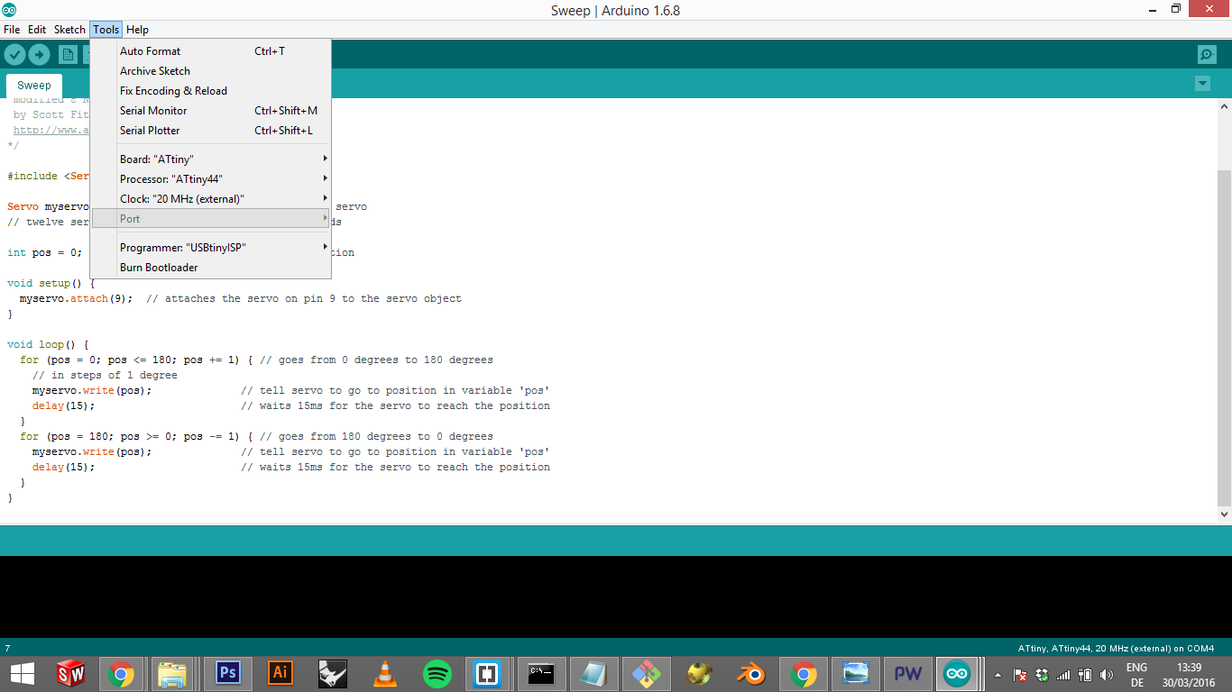Open Spotify from the taskbar
The height and width of the screenshot is (692, 1232).
[x=437, y=673]
